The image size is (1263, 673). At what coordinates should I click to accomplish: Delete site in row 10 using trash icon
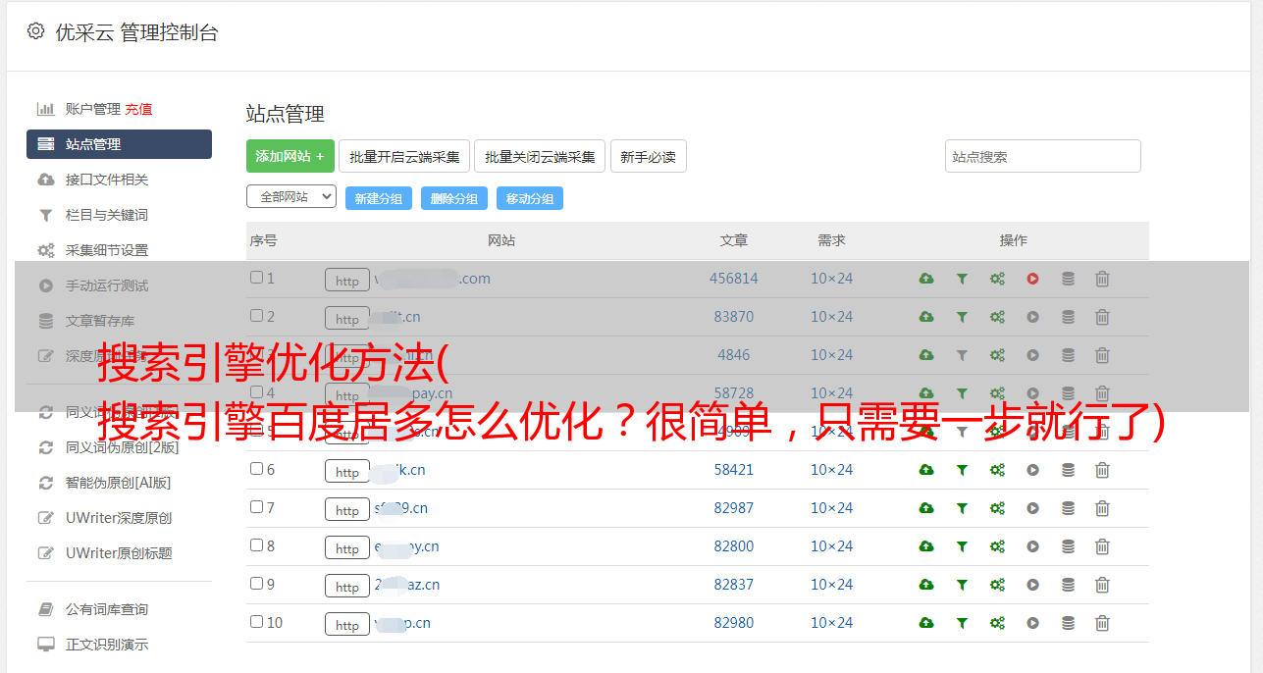(1102, 623)
